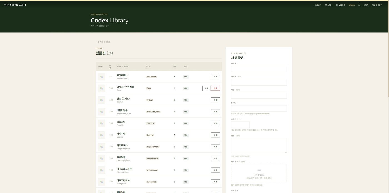Click the Microgramma row thumbnail image
The height and width of the screenshot is (193, 389).
pos(101,170)
